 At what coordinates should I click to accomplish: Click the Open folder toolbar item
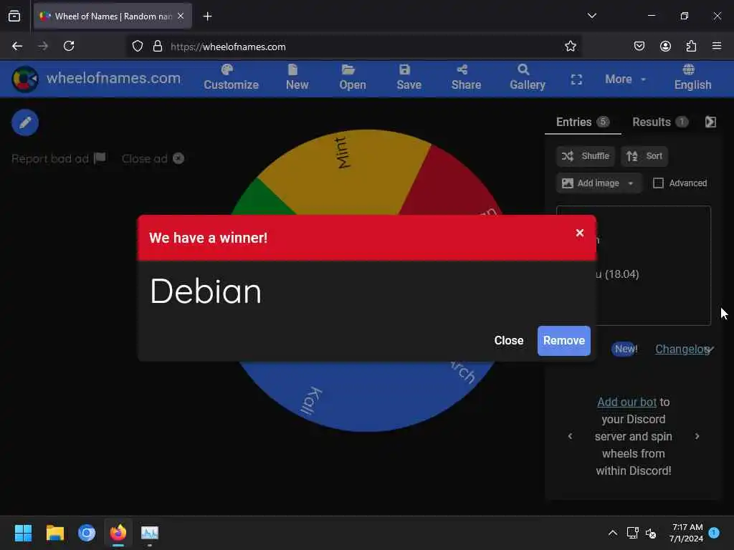(x=353, y=77)
